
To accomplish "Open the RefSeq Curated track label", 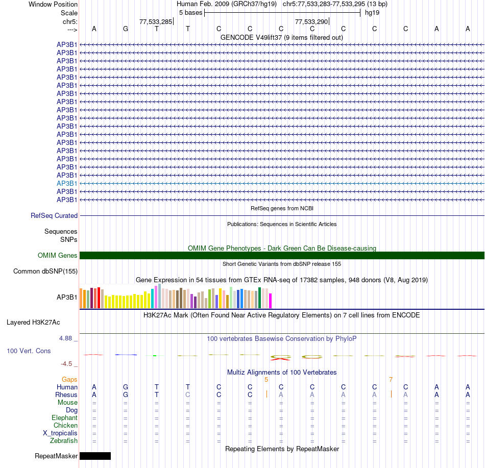I will coord(54,215).
